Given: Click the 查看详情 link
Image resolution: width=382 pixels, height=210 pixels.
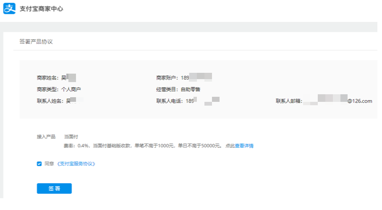Looking at the screenshot, I should tap(244, 146).
